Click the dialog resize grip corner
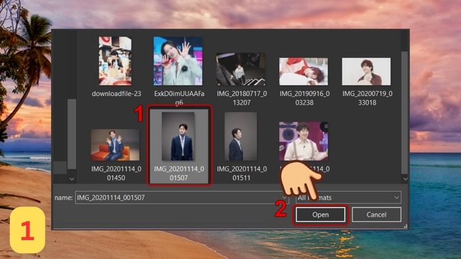461x259 pixels. coord(406,226)
